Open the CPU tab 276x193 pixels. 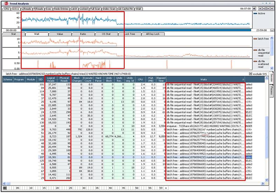pos(7,9)
